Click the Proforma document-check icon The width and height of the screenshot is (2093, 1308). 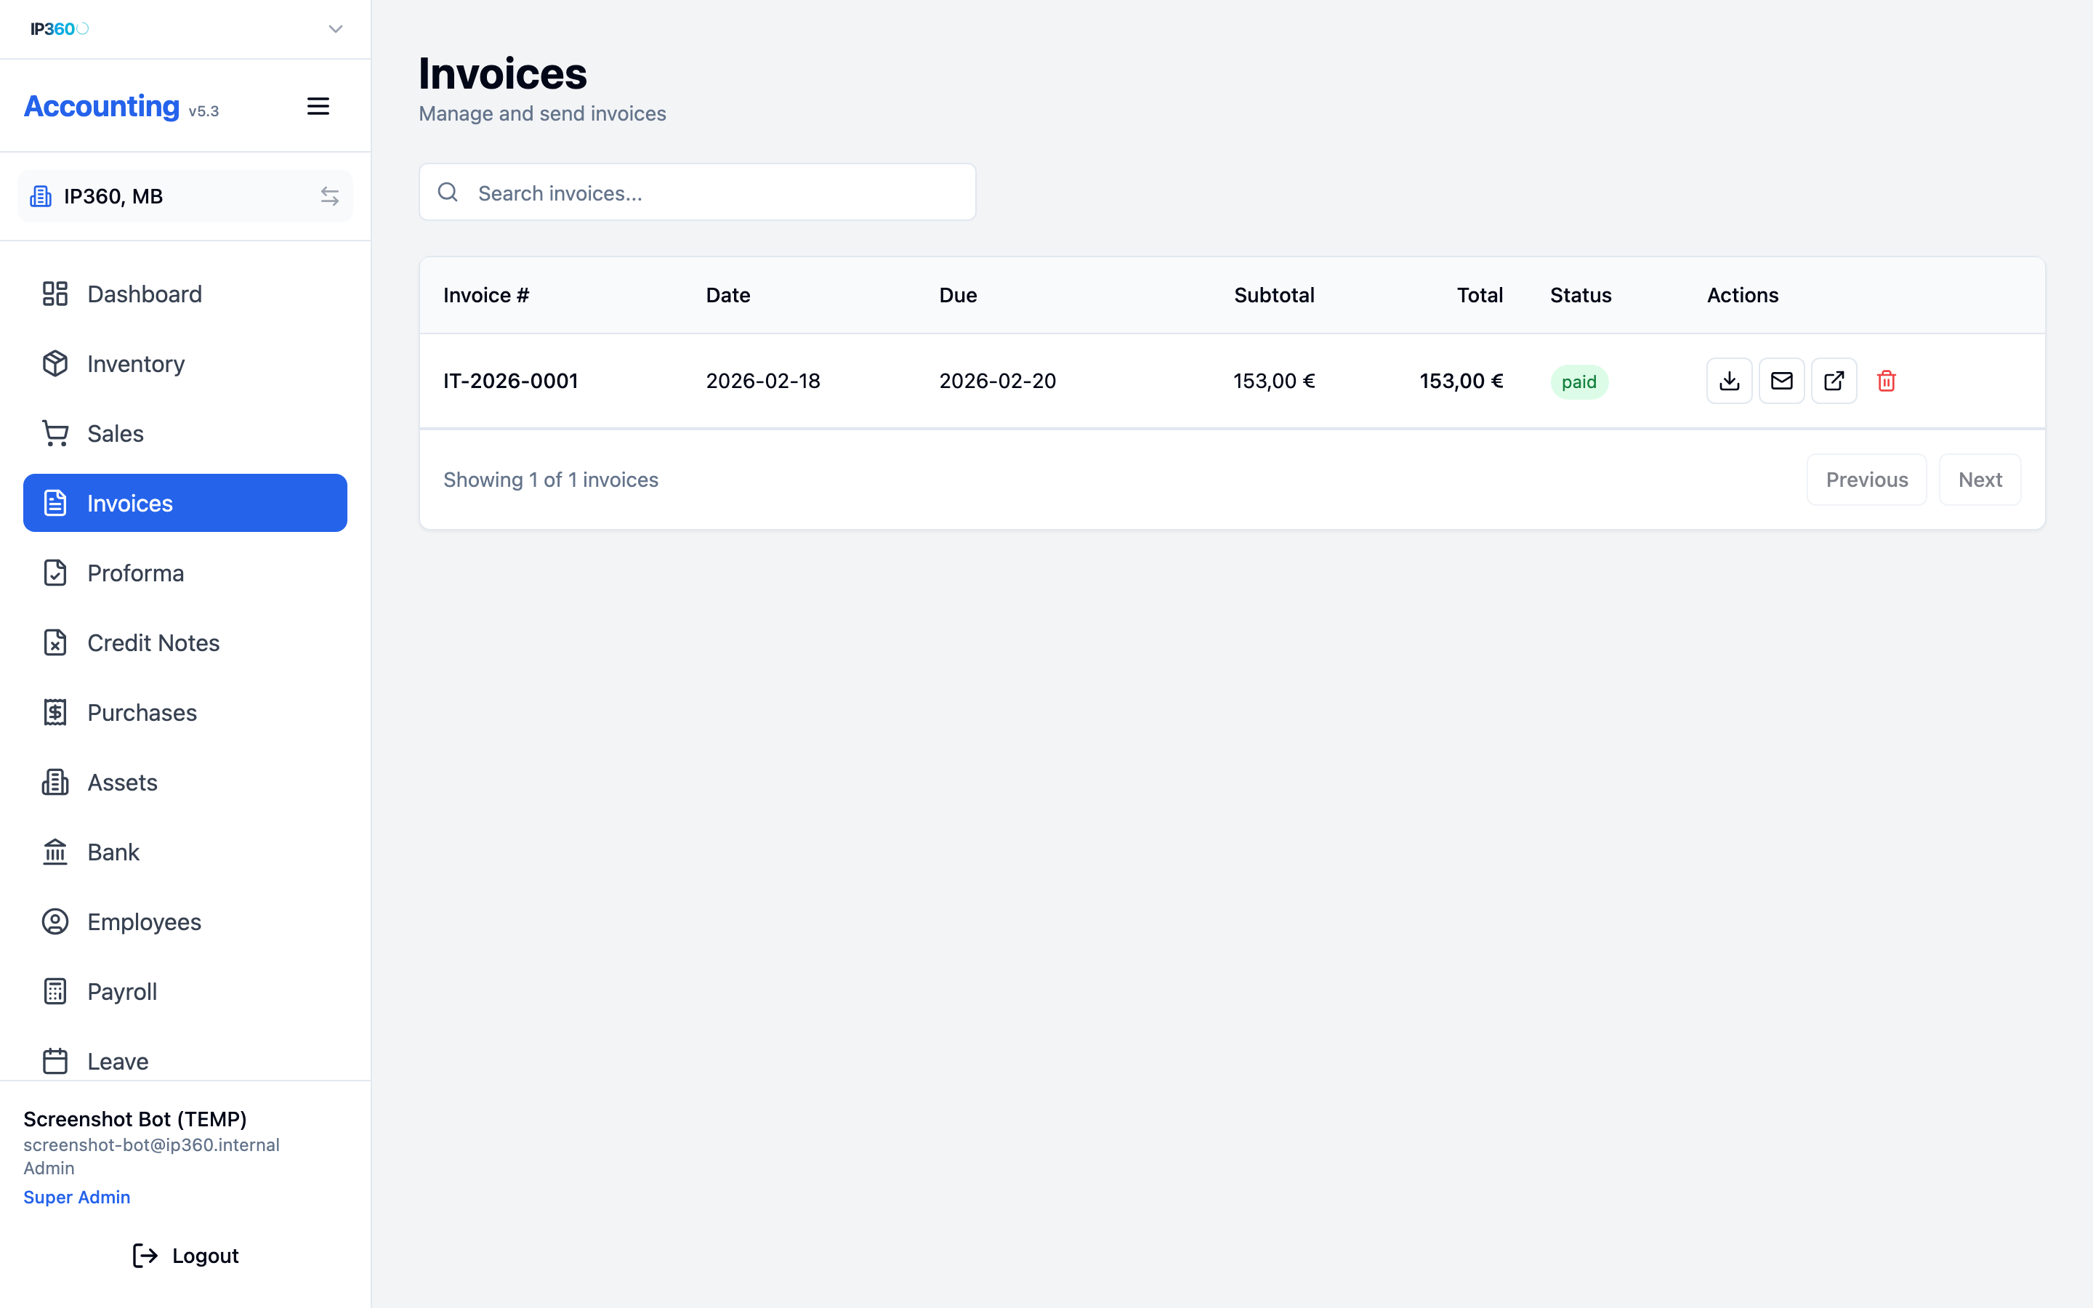tap(55, 573)
